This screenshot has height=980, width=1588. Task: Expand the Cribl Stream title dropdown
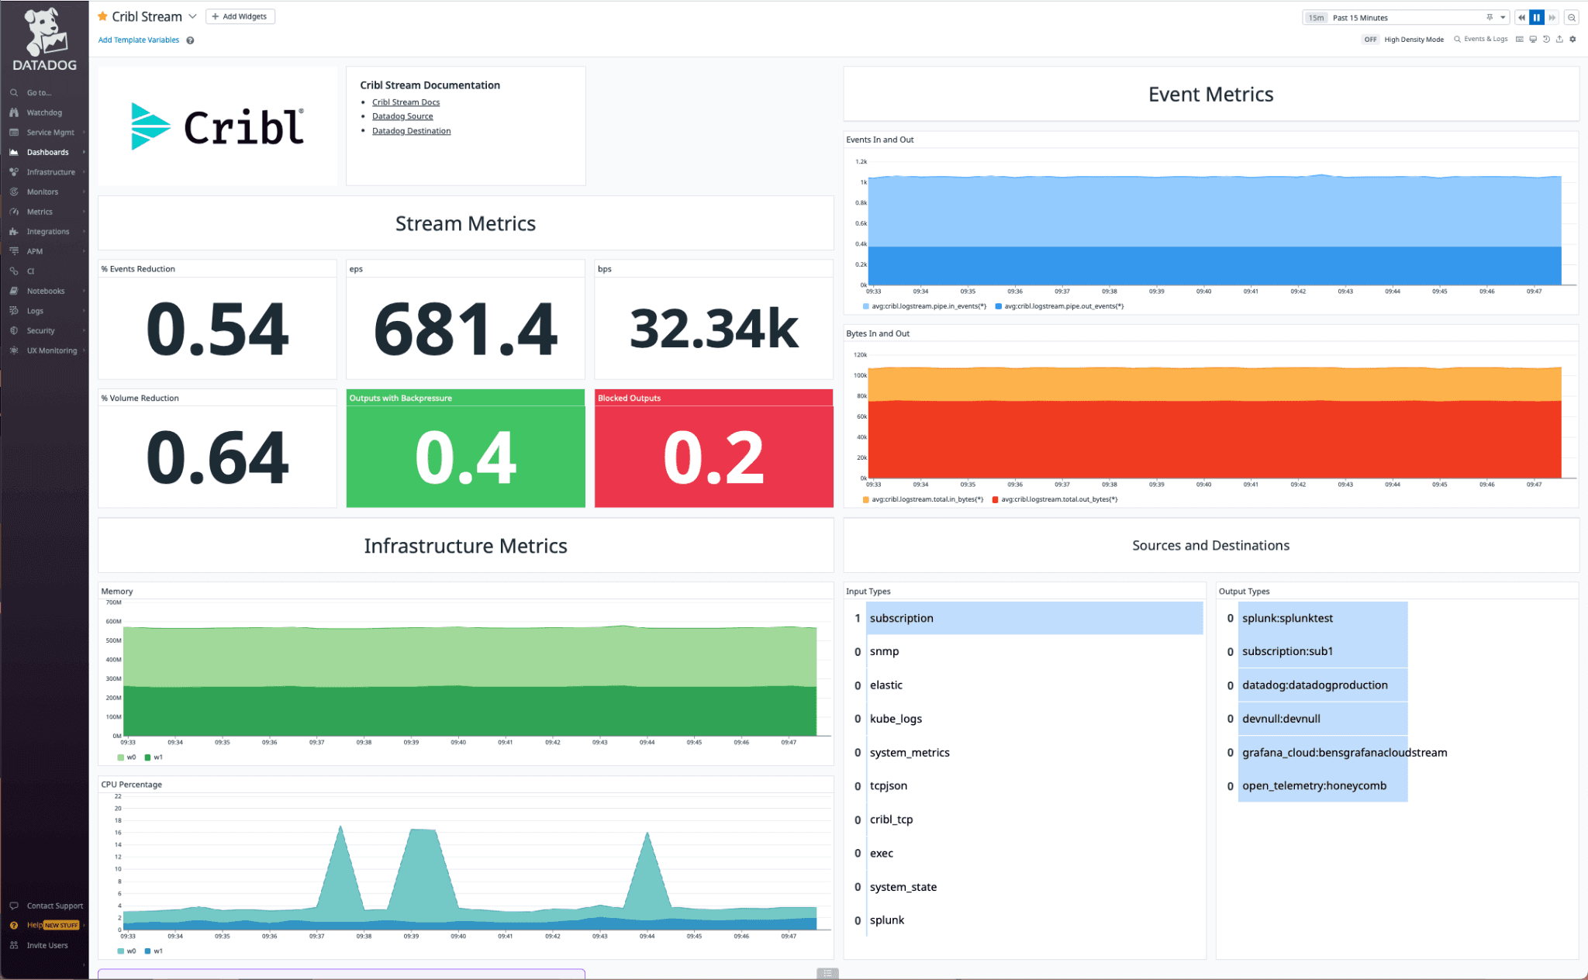tap(193, 16)
